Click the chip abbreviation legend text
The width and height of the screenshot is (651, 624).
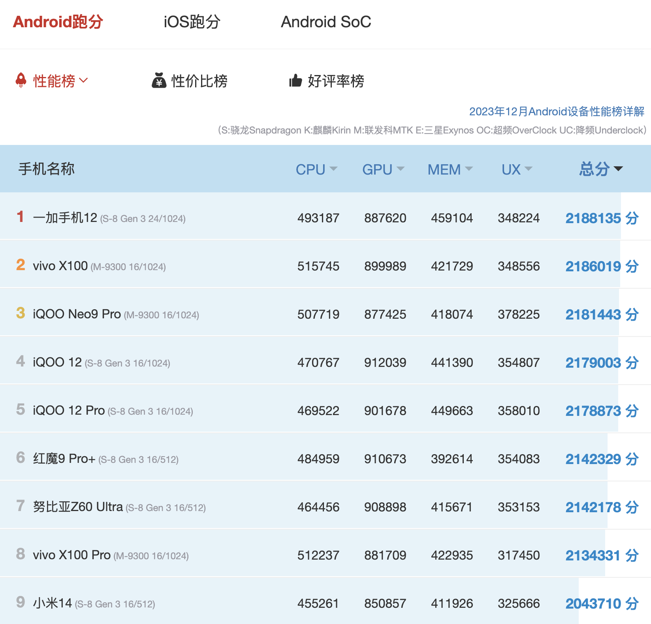(432, 130)
